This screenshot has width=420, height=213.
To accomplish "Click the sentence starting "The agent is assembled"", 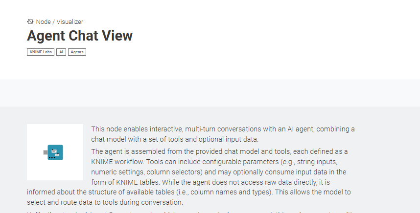I will tap(219, 151).
